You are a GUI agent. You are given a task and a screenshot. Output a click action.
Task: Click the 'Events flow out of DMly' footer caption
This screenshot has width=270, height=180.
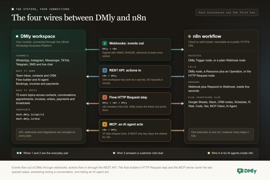click(112, 170)
